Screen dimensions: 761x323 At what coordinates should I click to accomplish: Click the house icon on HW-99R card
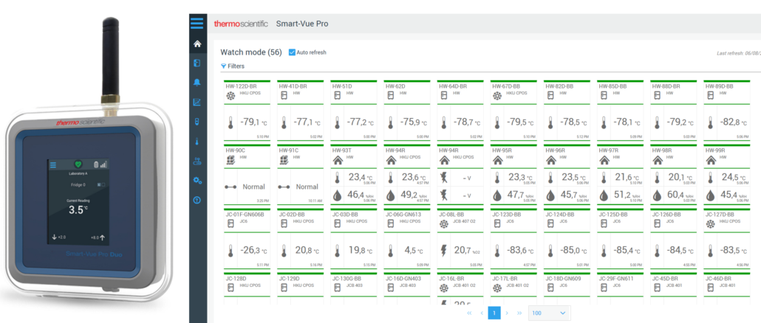710,160
